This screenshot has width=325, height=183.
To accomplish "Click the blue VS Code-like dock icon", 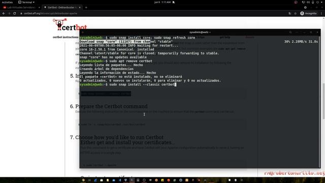I will point(120,180).
